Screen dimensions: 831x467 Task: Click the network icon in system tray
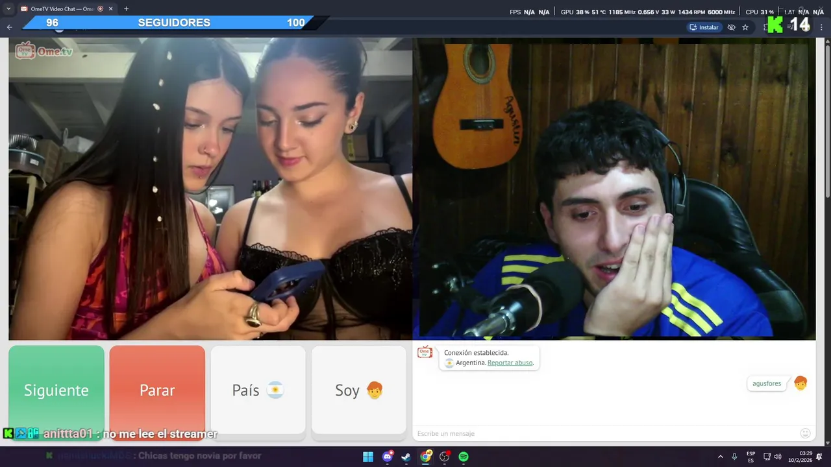click(767, 457)
